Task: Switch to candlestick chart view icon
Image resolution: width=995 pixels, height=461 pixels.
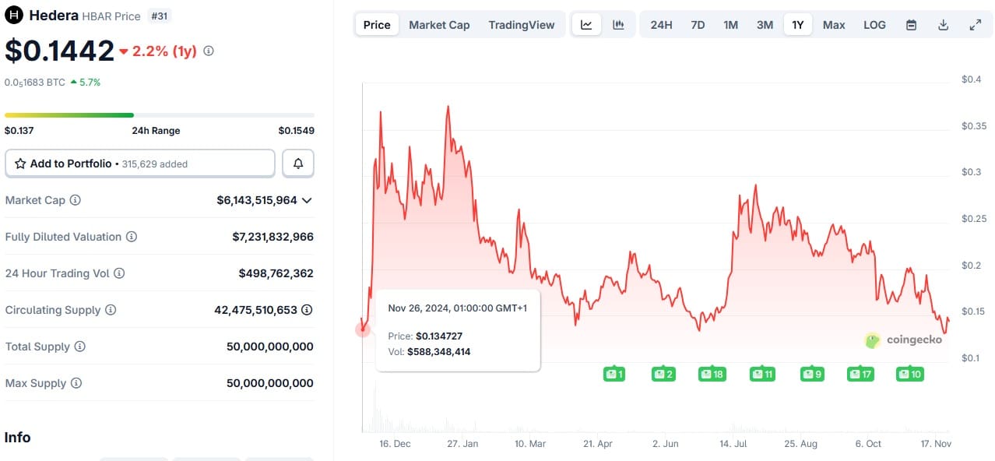Action: (618, 25)
